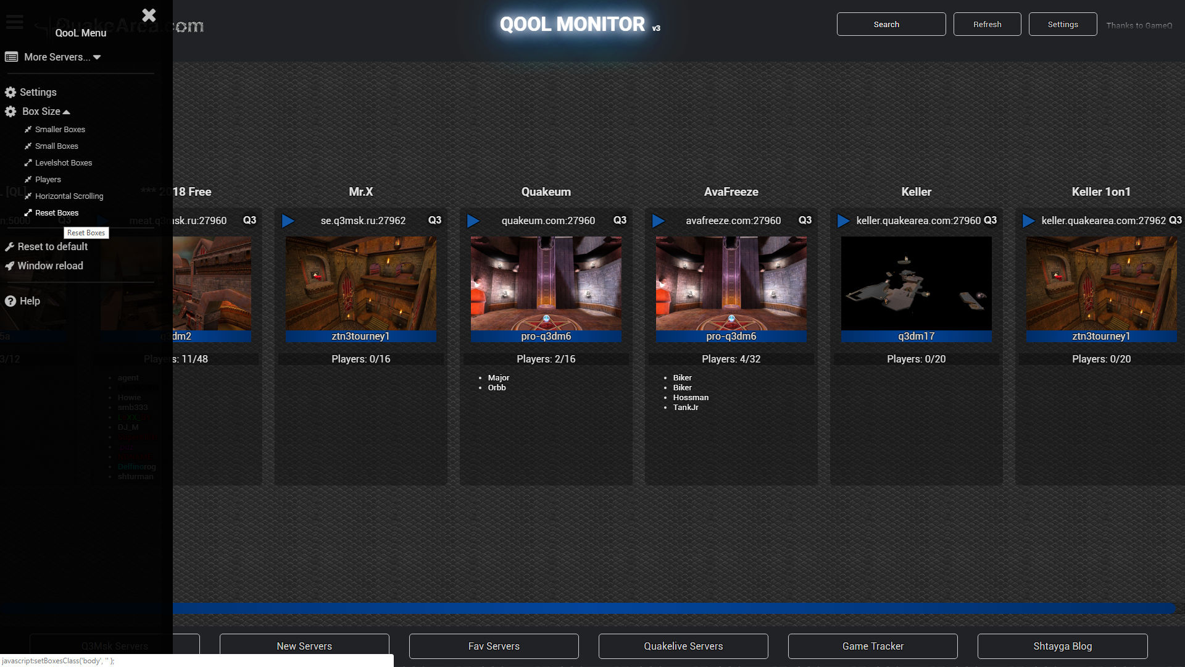Click Reset Boxes in the menu
1185x667 pixels.
point(57,212)
